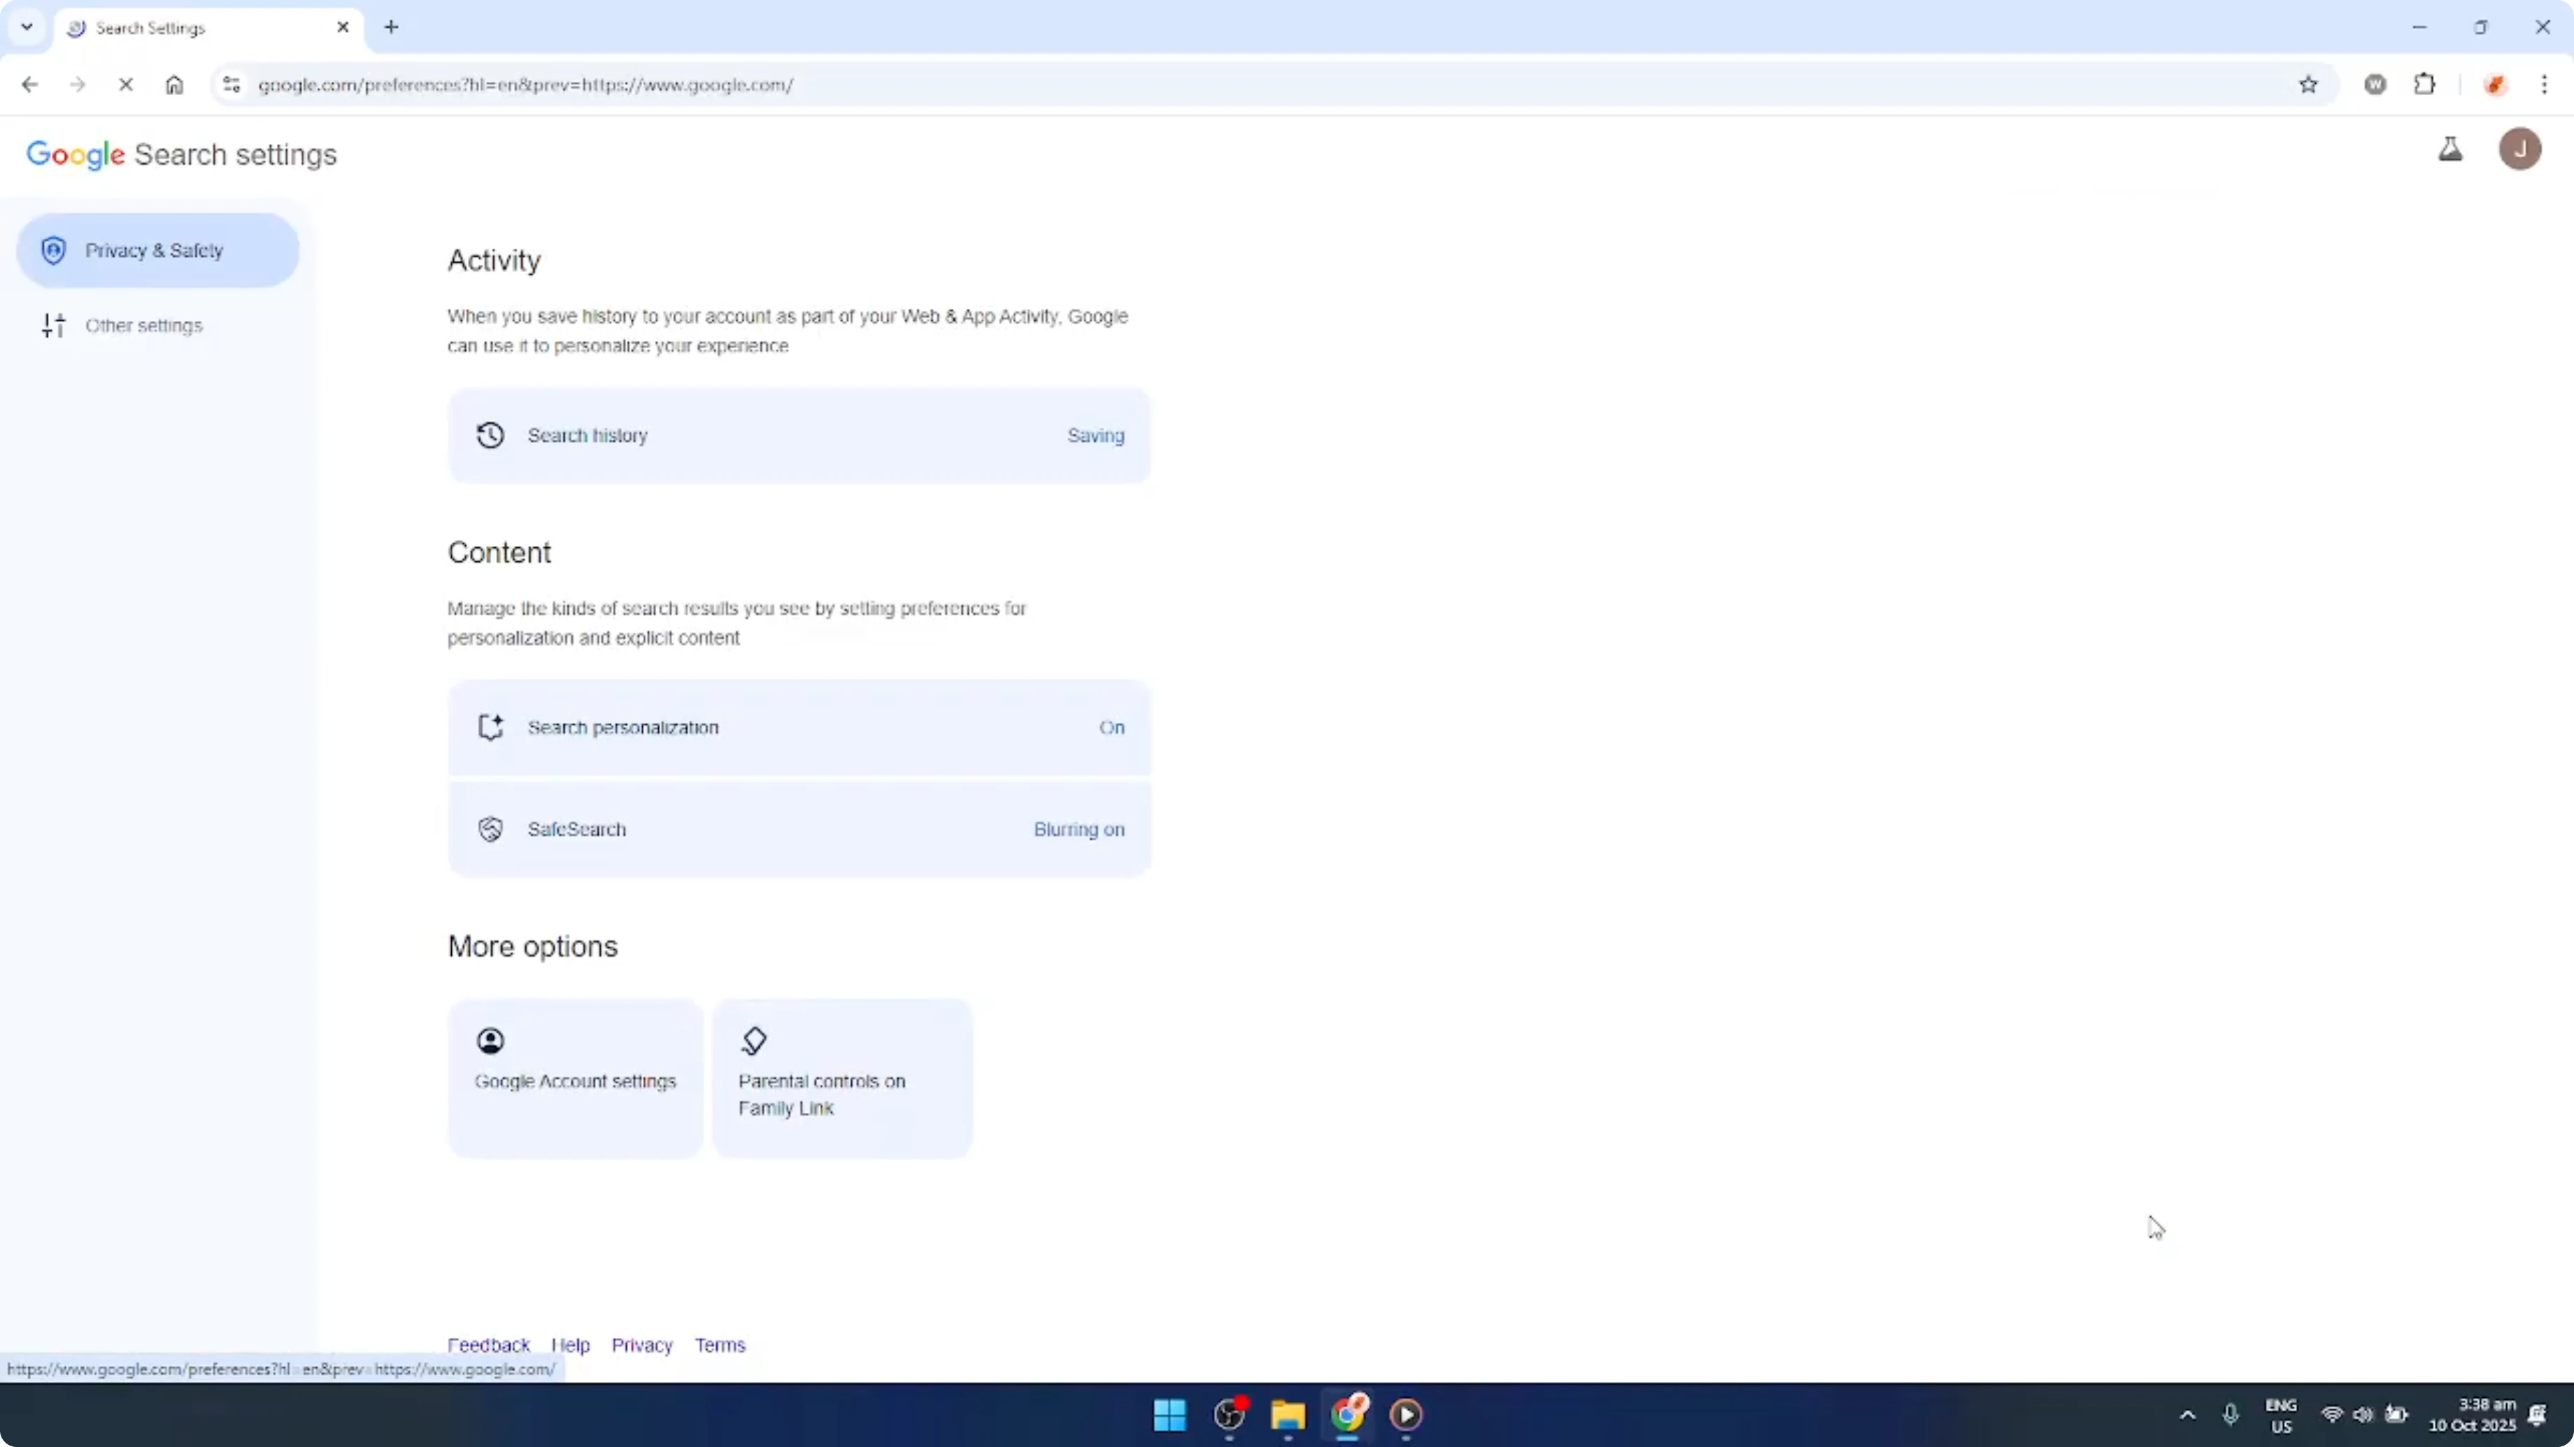Open the media player taskbar icon
This screenshot has width=2574, height=1447.
pyautogui.click(x=1406, y=1414)
